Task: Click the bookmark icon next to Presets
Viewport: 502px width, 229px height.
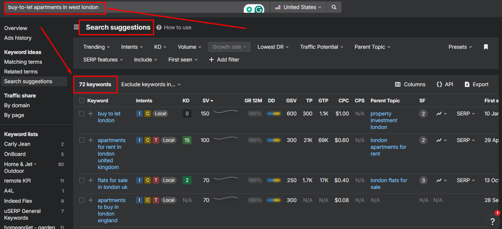Action: (x=486, y=47)
